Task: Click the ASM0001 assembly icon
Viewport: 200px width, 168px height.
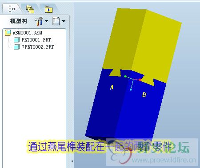Action: (8, 33)
